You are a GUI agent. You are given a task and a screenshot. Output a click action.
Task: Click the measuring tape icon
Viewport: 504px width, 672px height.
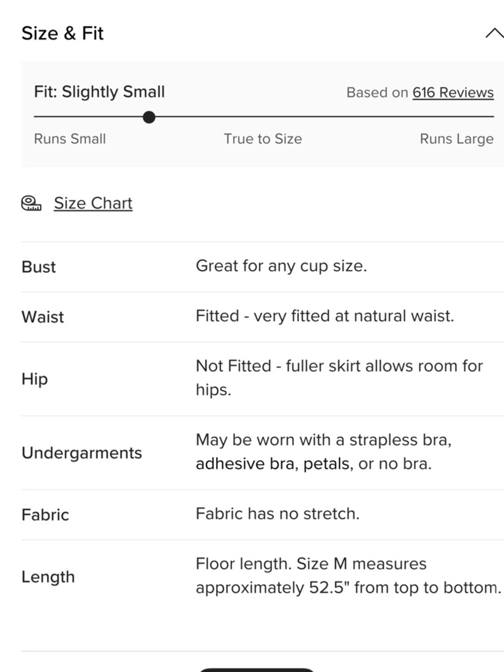[x=31, y=203]
